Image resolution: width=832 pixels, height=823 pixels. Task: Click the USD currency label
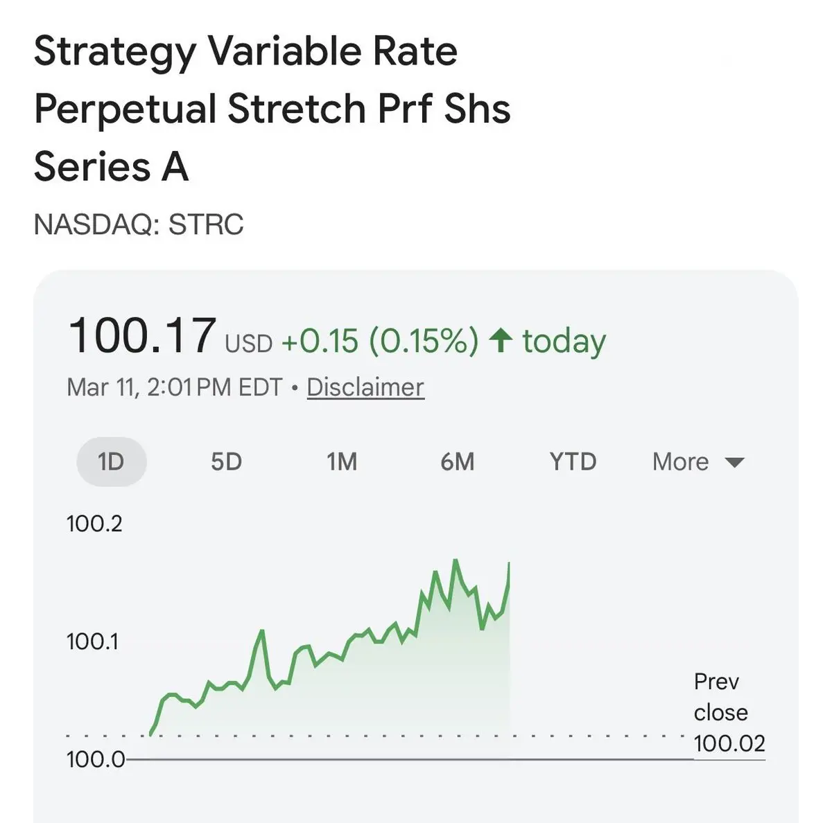[248, 344]
